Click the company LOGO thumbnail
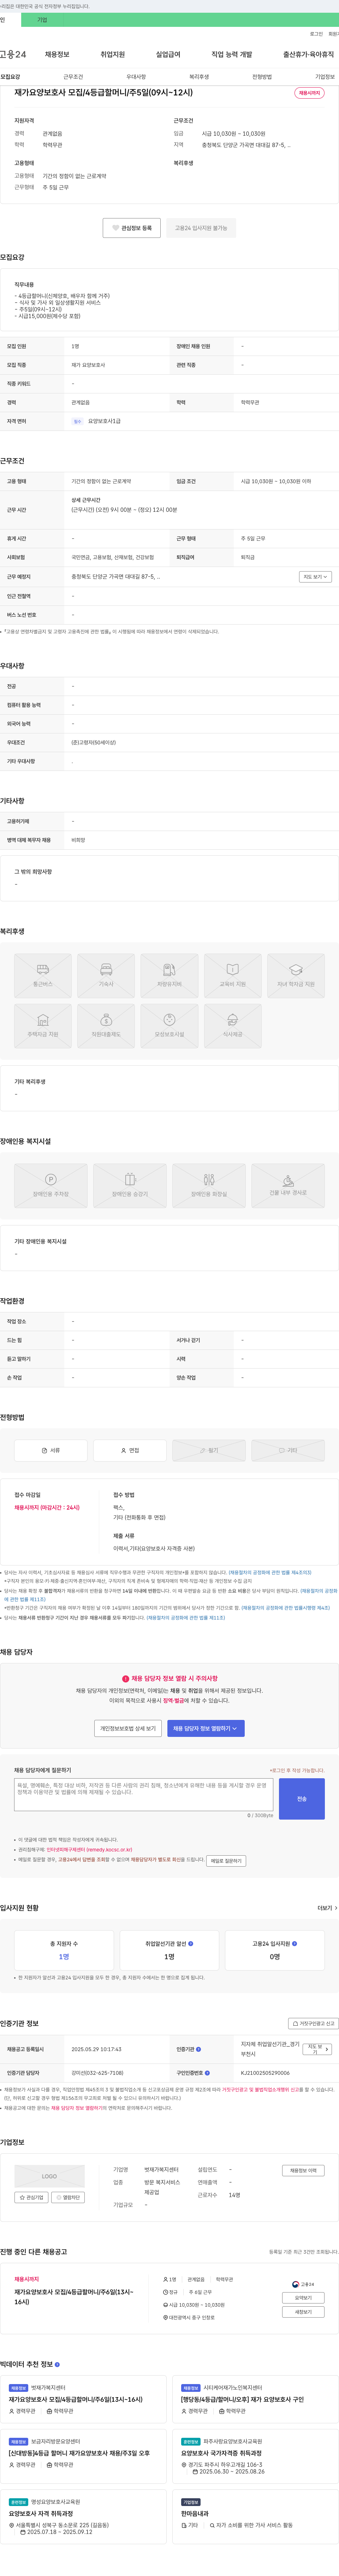Screen dimensions: 339x2576 [x=49, y=2176]
